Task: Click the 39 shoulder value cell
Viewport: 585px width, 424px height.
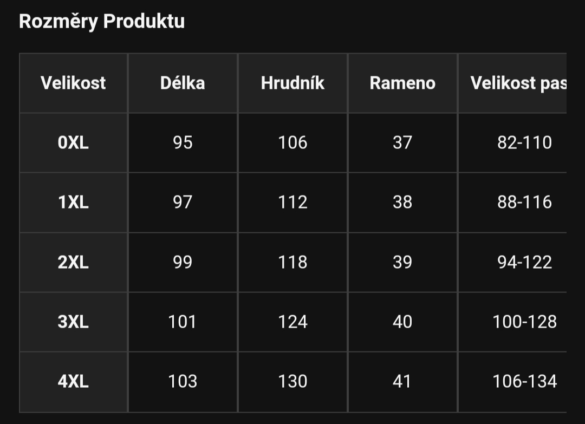Action: click(x=402, y=262)
